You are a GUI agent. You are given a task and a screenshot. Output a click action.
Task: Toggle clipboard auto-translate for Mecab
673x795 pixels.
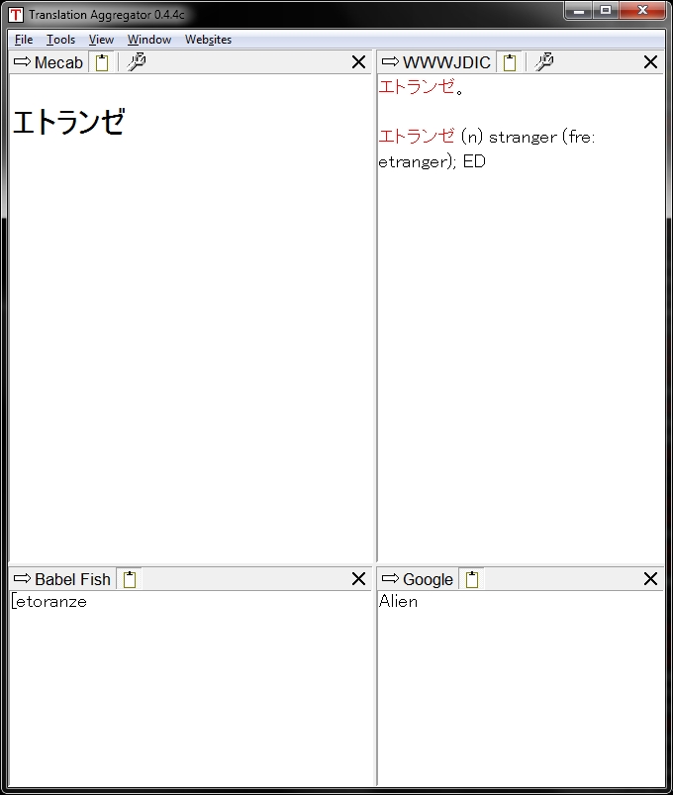click(101, 63)
